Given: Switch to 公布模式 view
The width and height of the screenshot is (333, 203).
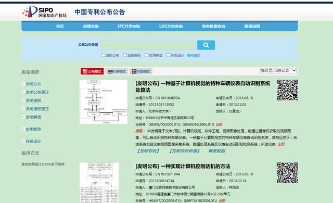Looking at the screenshot, I should pos(92,71).
